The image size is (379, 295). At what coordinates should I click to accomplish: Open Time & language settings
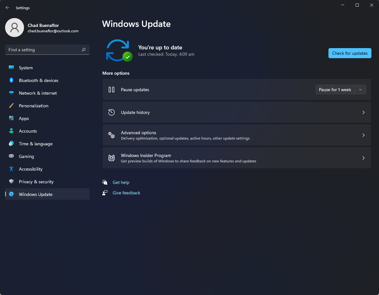pos(47,144)
